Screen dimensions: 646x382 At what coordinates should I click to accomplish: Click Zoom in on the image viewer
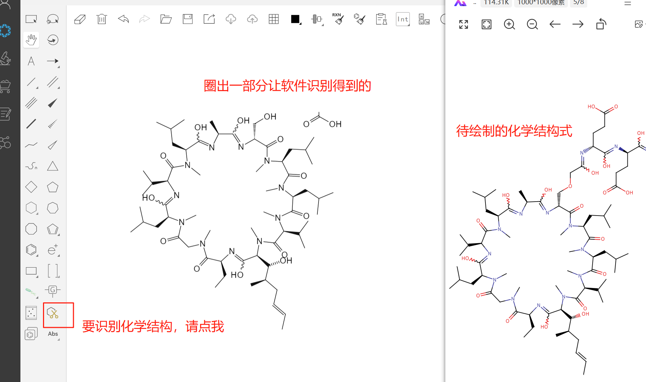509,24
